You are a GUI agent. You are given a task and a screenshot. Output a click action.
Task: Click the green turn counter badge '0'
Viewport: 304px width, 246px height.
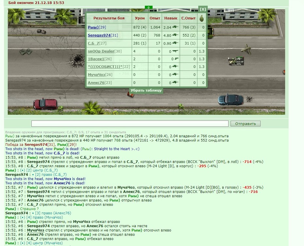148,8
